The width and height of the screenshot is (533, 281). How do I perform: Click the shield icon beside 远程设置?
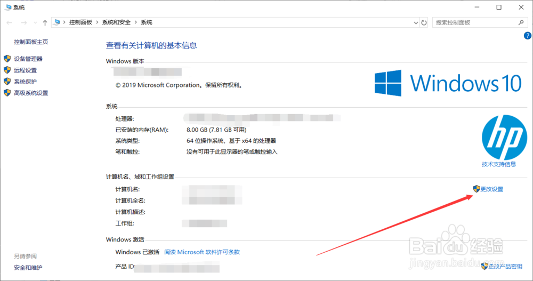tap(7, 70)
